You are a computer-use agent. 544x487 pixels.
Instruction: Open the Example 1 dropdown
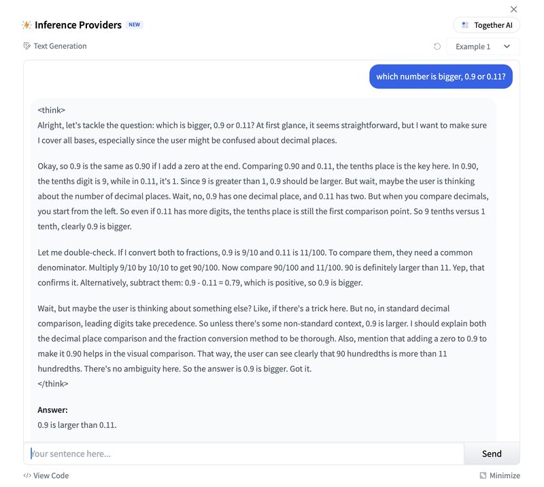[x=483, y=46]
